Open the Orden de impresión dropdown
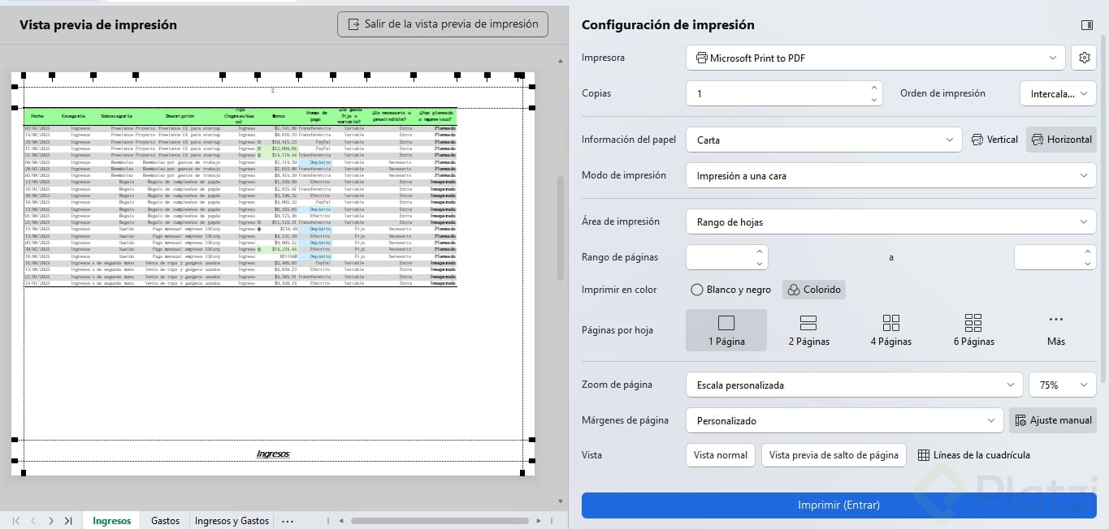Image resolution: width=1109 pixels, height=529 pixels. tap(1058, 93)
